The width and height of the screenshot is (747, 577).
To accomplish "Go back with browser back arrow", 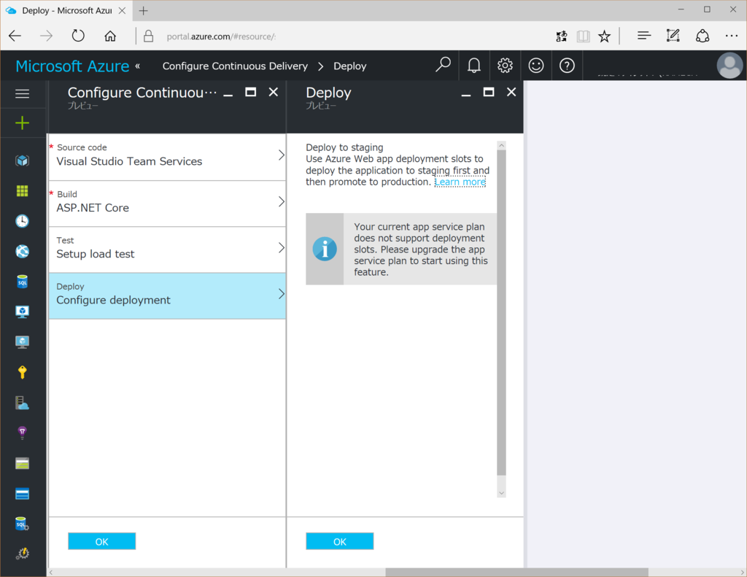I will [x=15, y=36].
